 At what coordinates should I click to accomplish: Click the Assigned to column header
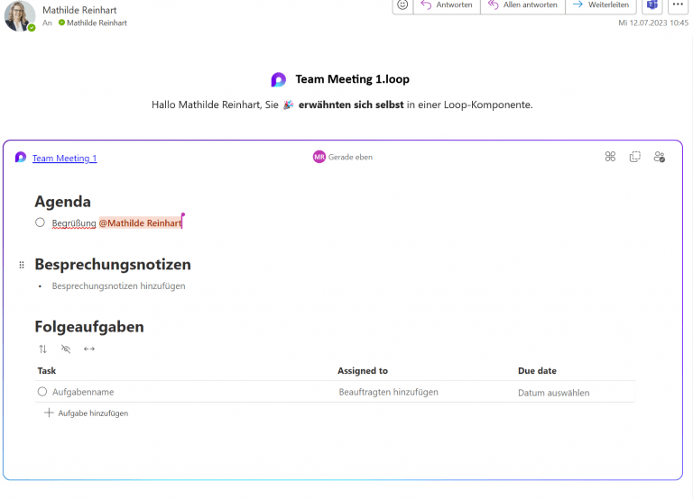[363, 370]
